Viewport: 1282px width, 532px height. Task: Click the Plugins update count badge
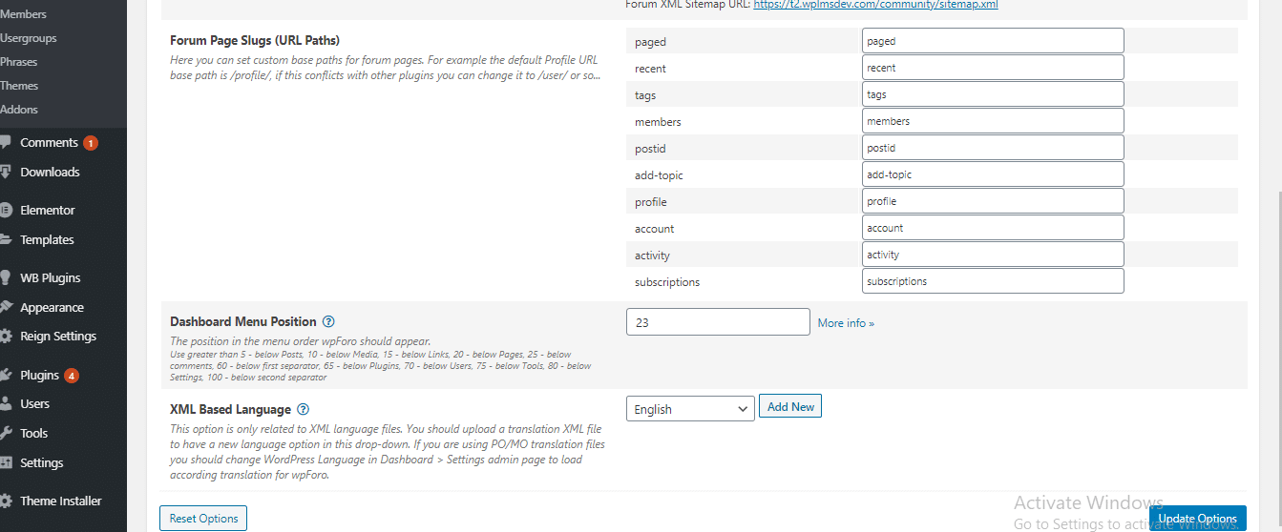[72, 376]
